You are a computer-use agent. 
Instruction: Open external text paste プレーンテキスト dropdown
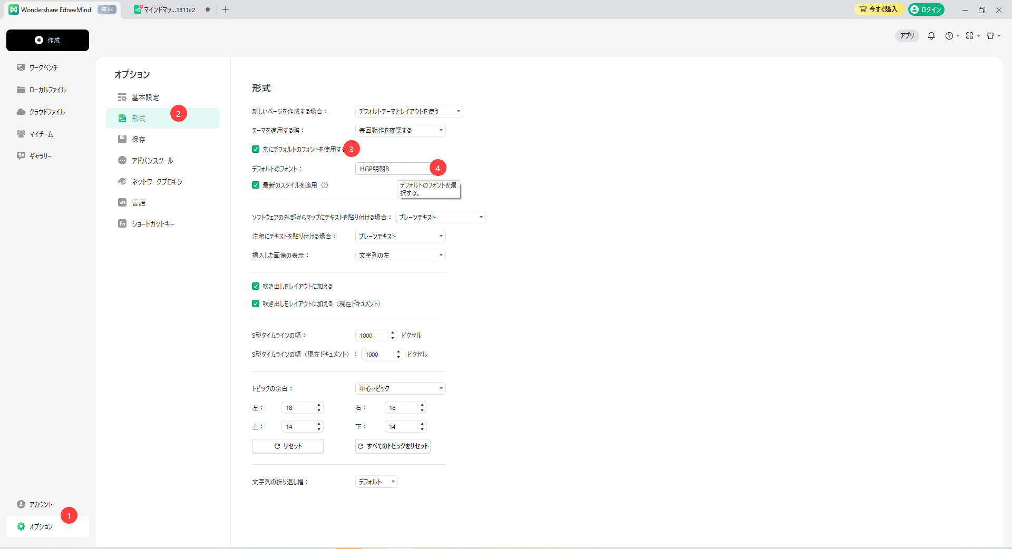click(x=440, y=217)
